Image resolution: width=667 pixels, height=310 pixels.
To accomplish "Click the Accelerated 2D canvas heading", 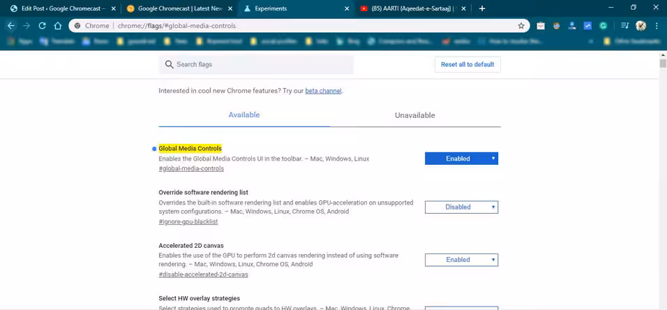I will tap(191, 246).
